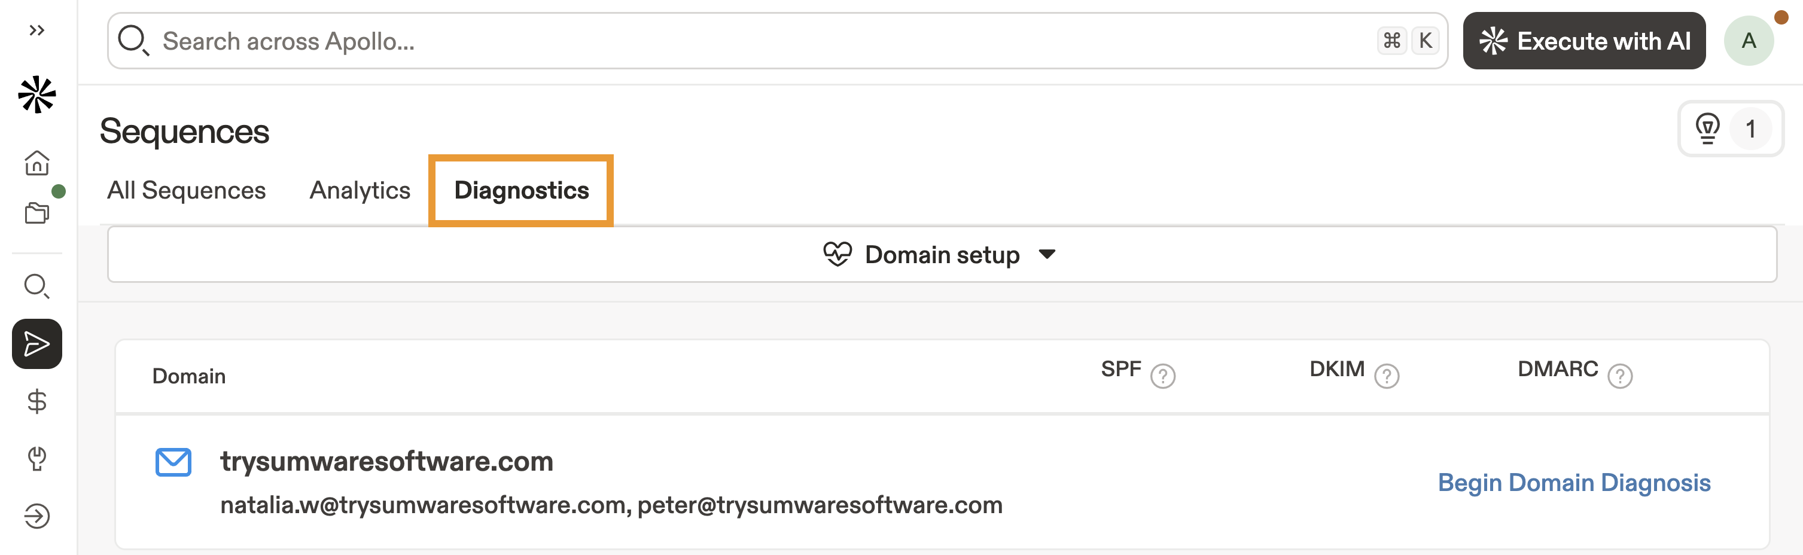Select the paper plane Sequences icon

click(37, 344)
